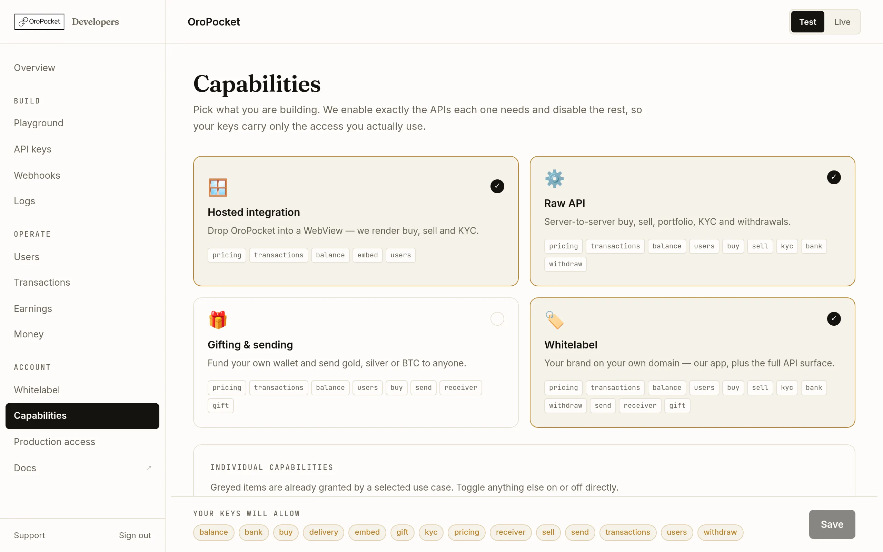The image size is (883, 552).
Task: Uncheck the Whitelabel use case checkmark
Action: [834, 319]
